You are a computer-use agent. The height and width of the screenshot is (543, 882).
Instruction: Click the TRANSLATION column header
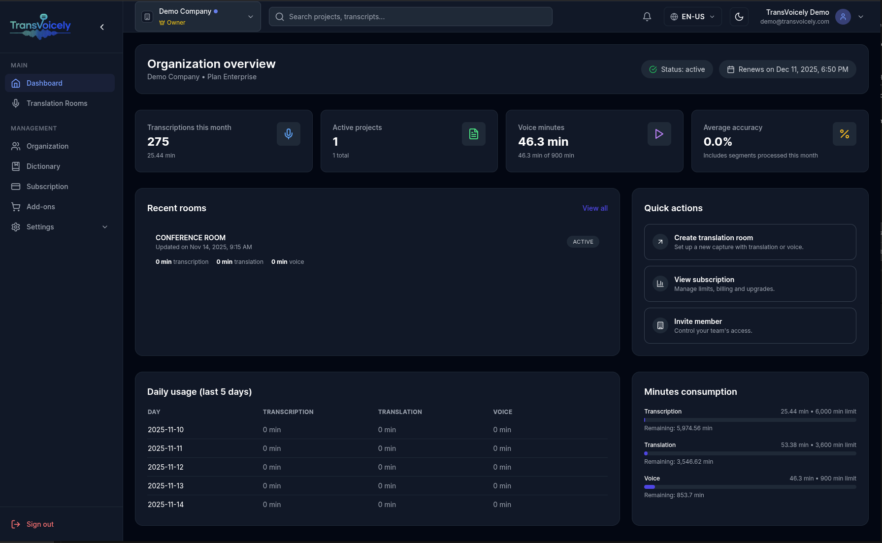[400, 412]
